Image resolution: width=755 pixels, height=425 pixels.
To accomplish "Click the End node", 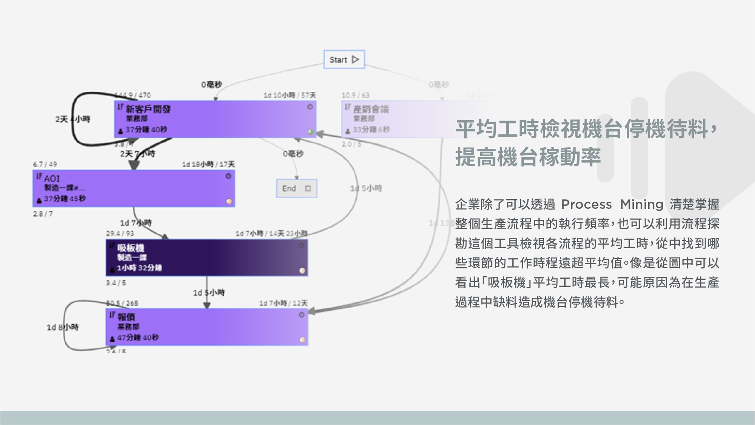I will pyautogui.click(x=296, y=188).
